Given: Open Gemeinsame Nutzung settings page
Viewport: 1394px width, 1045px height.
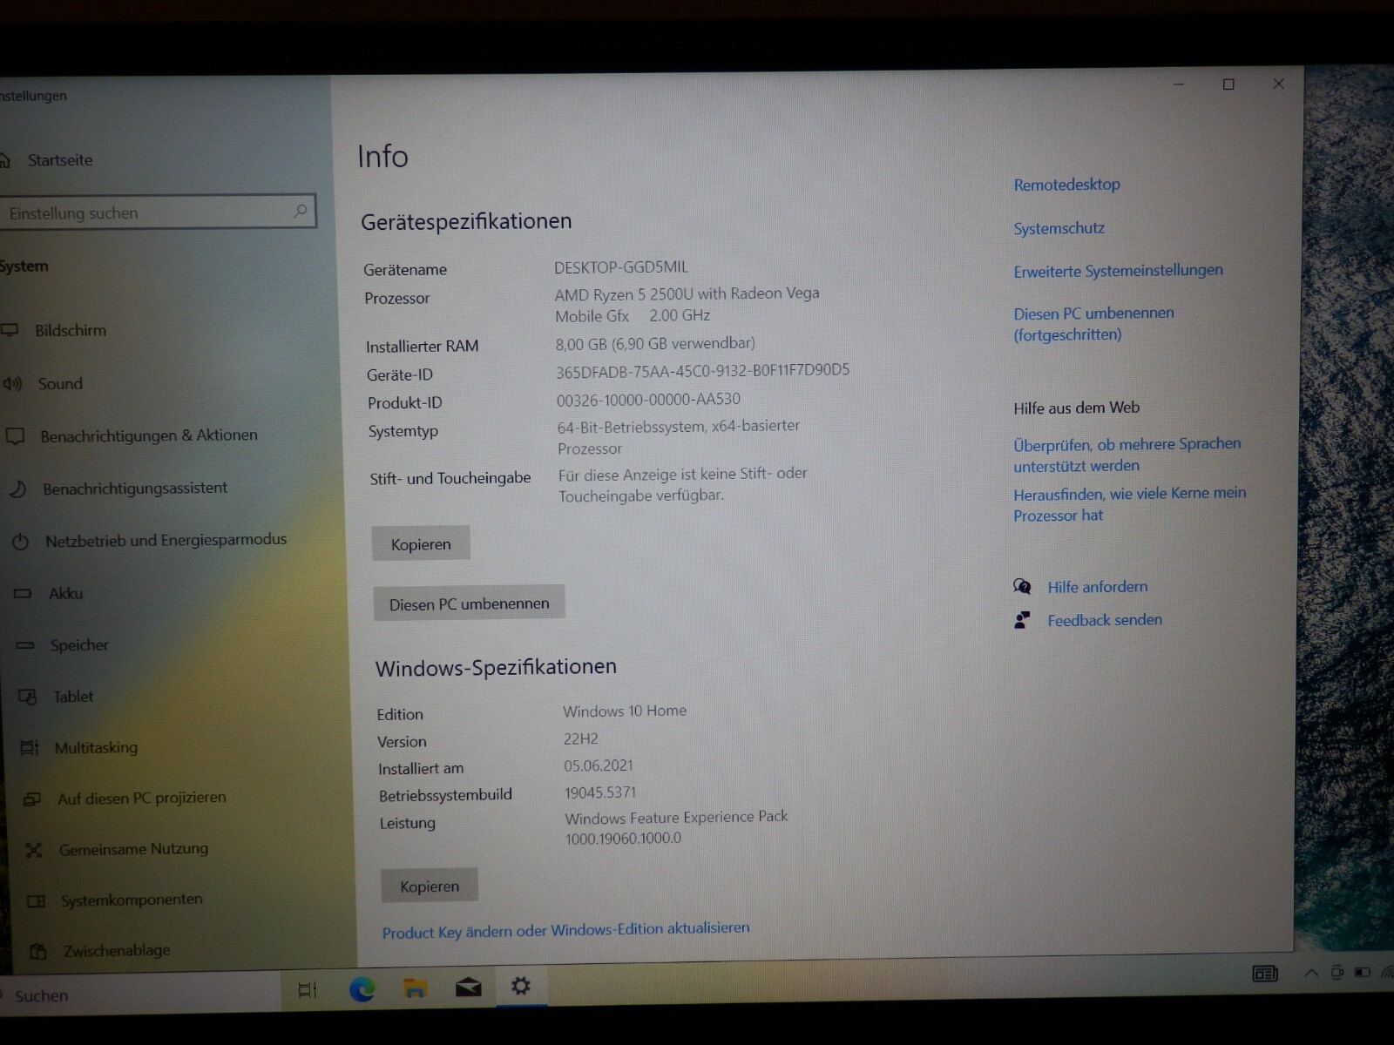Looking at the screenshot, I should point(133,849).
